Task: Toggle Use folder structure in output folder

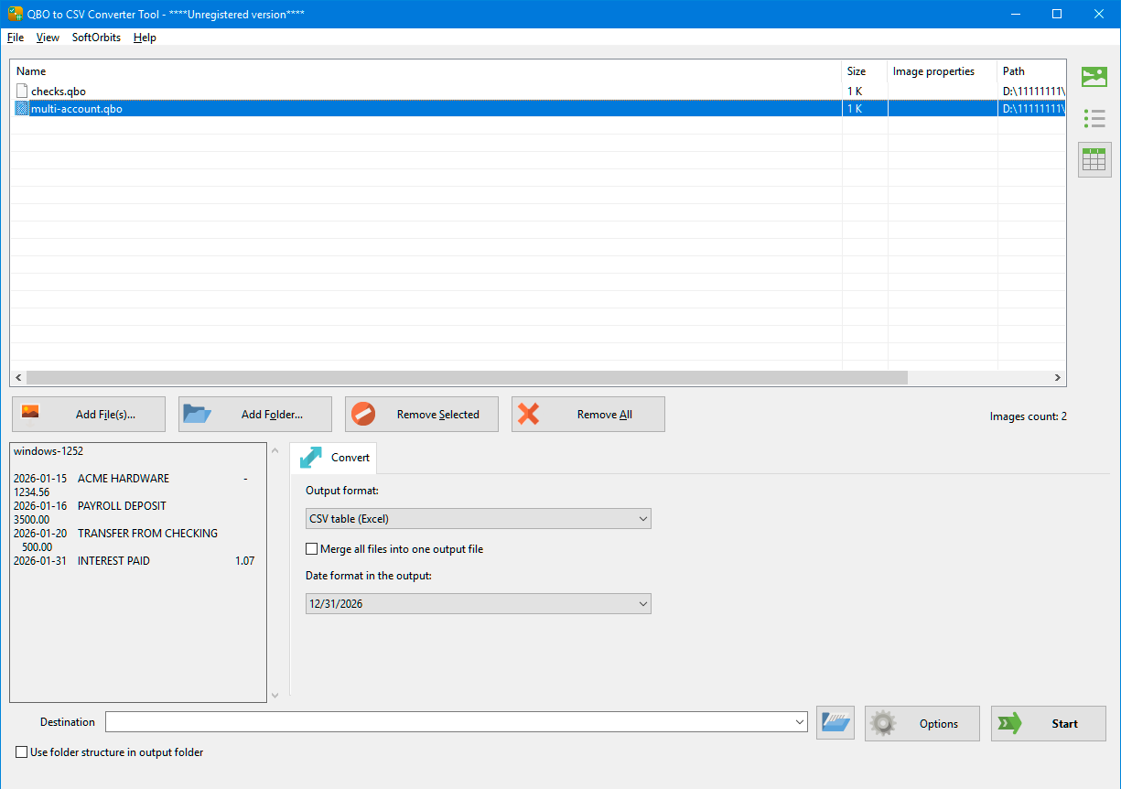Action: pyautogui.click(x=22, y=752)
